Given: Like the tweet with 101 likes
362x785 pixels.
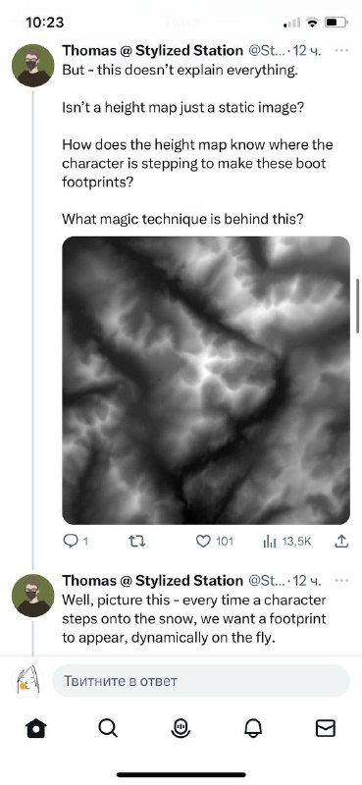Looking at the screenshot, I should pyautogui.click(x=214, y=542).
